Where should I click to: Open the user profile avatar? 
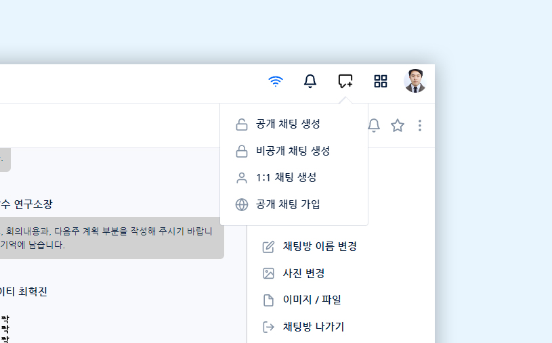tap(415, 81)
